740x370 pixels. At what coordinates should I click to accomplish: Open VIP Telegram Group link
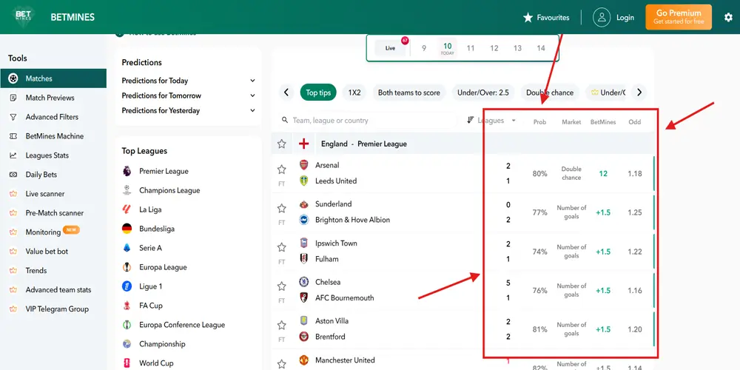57,309
